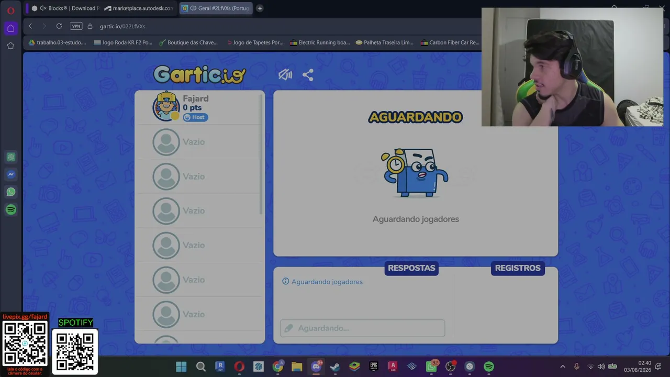This screenshot has height=377, width=670.
Task: Click the Gartic.io logo
Action: [x=199, y=75]
